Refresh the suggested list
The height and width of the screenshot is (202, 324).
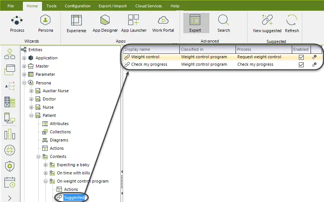[x=292, y=24]
